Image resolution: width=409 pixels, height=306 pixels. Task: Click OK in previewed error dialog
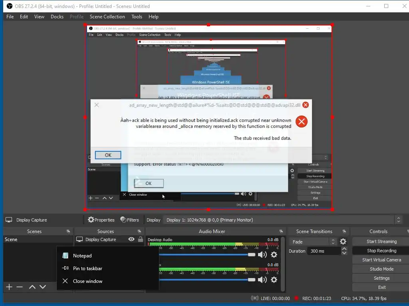(x=108, y=155)
